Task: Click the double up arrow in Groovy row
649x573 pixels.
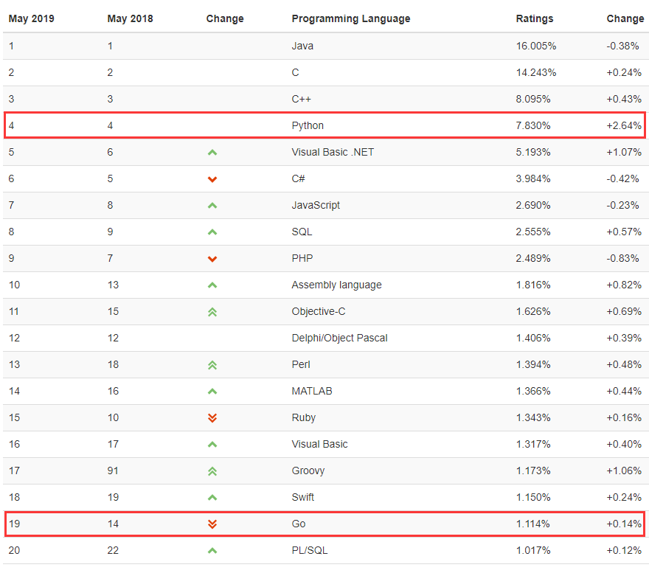Action: pos(212,471)
